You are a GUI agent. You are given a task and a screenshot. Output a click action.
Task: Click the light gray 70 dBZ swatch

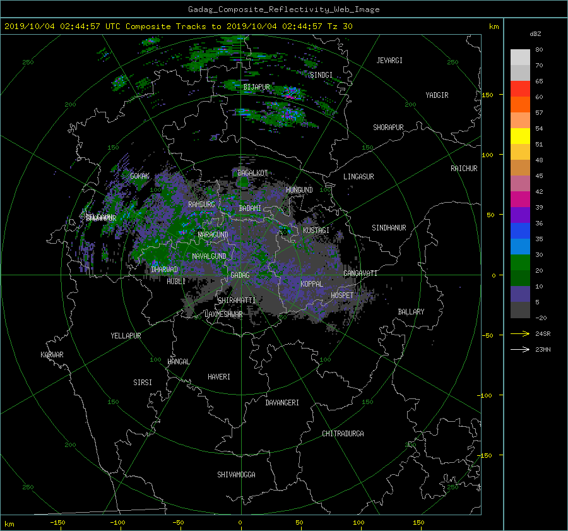tap(520, 57)
